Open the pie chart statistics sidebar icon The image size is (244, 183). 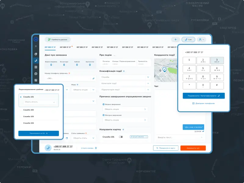36,54
